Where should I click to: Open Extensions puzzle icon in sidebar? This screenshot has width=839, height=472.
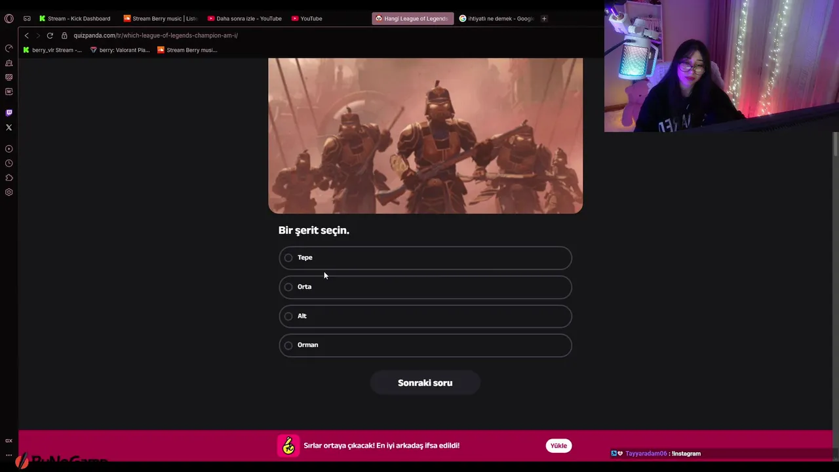(9, 178)
